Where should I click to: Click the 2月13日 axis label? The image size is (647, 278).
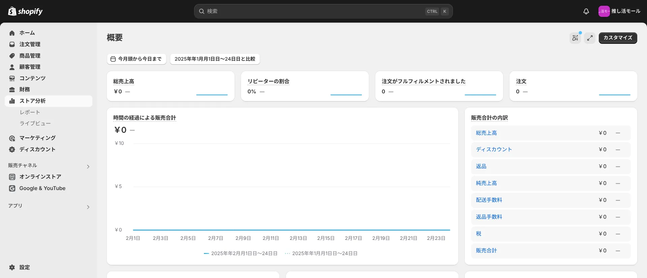point(298,238)
